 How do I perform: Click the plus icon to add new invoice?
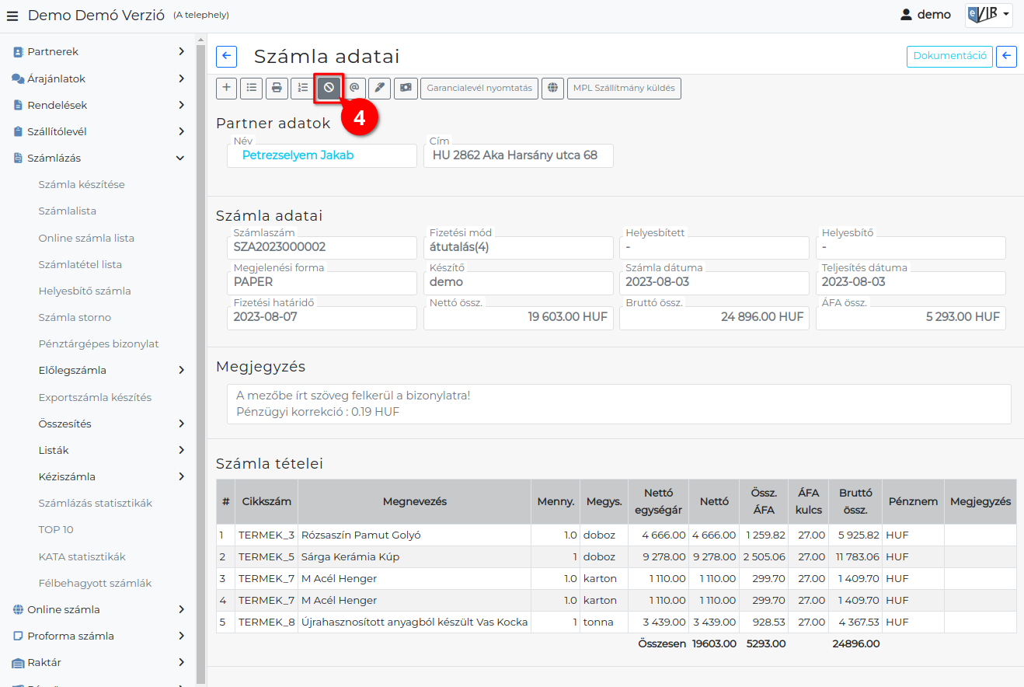pyautogui.click(x=226, y=88)
